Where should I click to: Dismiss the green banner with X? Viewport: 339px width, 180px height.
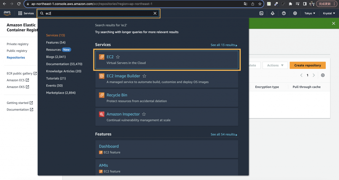point(334,23)
